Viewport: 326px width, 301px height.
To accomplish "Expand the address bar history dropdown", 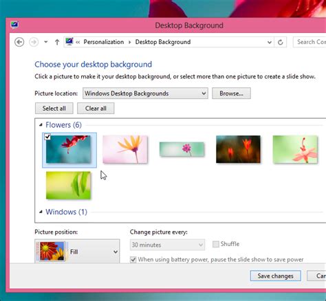I will (x=270, y=42).
